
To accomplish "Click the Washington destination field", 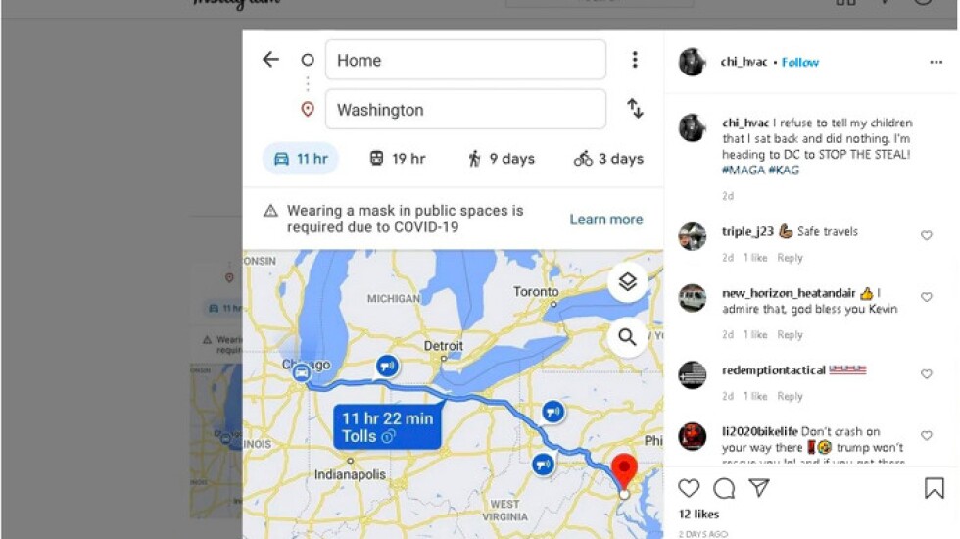I will (466, 109).
